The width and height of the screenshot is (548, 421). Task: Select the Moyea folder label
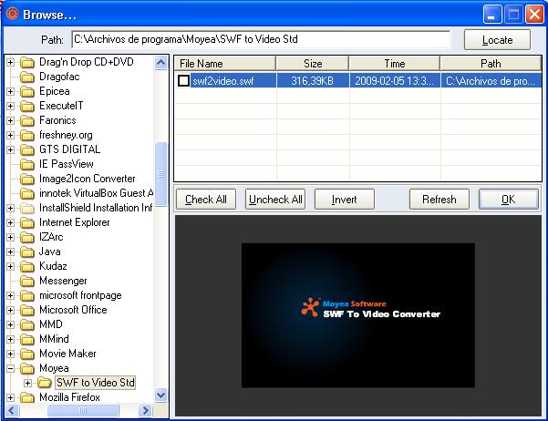click(54, 368)
